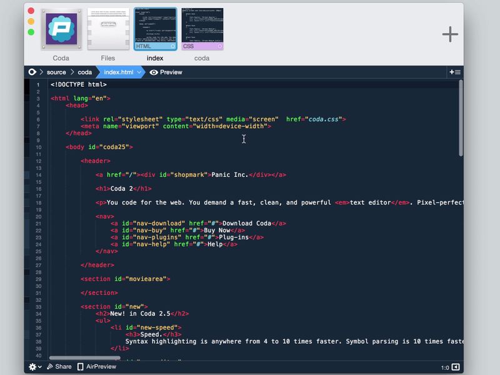500x375 pixels.
Task: Click line number 10 in gutter
Action: point(39,147)
